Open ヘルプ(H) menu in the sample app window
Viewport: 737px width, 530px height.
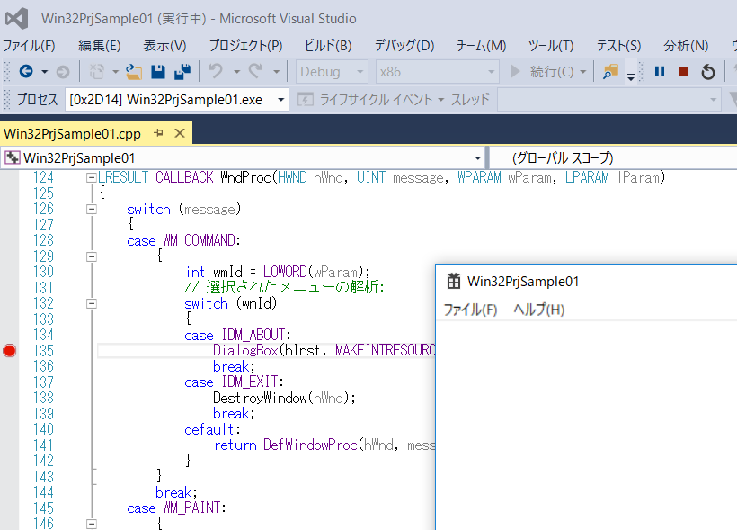[538, 310]
